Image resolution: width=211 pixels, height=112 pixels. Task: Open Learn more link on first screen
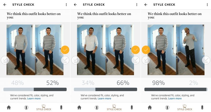tap(34, 99)
